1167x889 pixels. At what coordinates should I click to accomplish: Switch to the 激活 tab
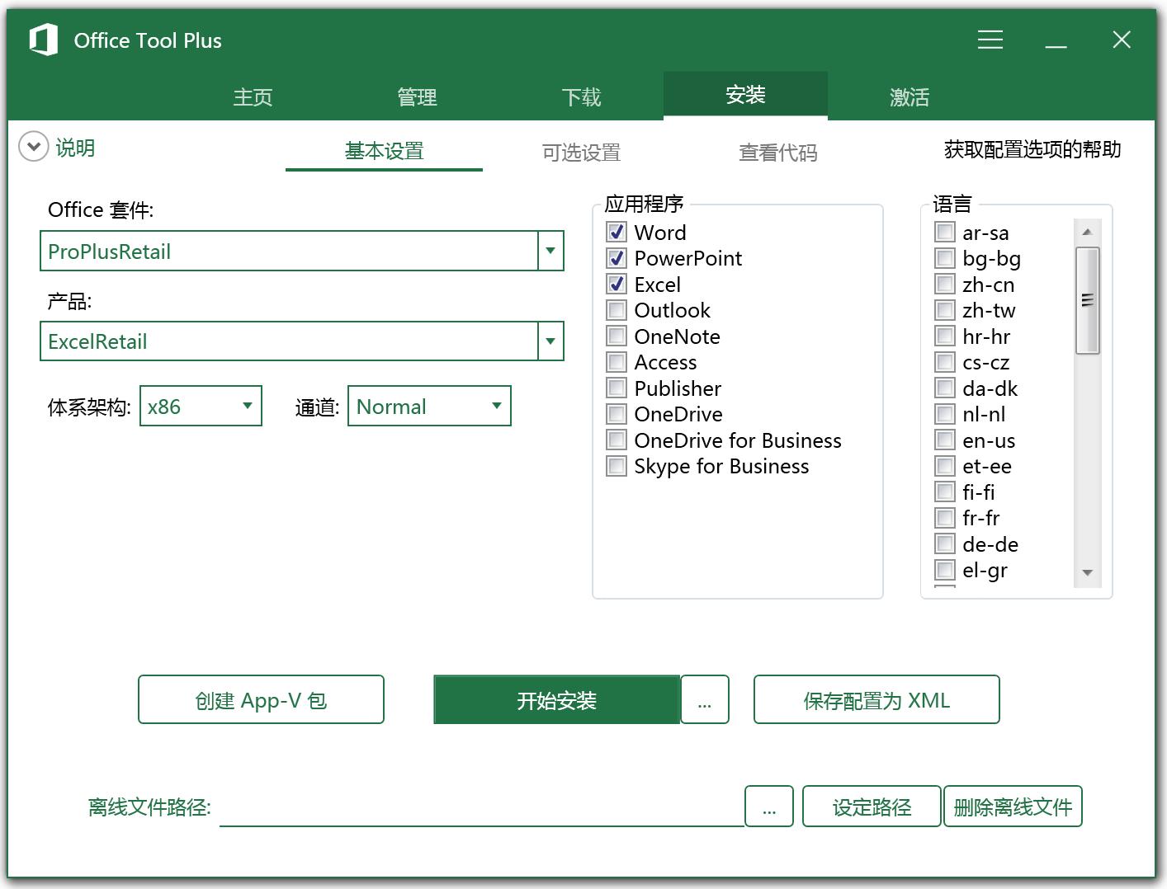click(909, 96)
